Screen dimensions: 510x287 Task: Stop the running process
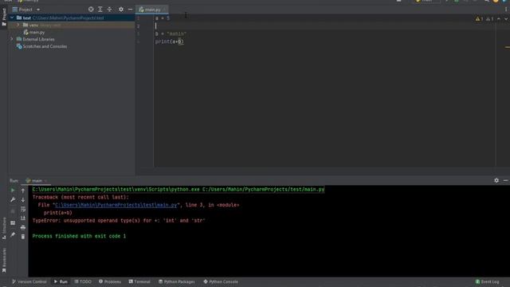click(13, 211)
